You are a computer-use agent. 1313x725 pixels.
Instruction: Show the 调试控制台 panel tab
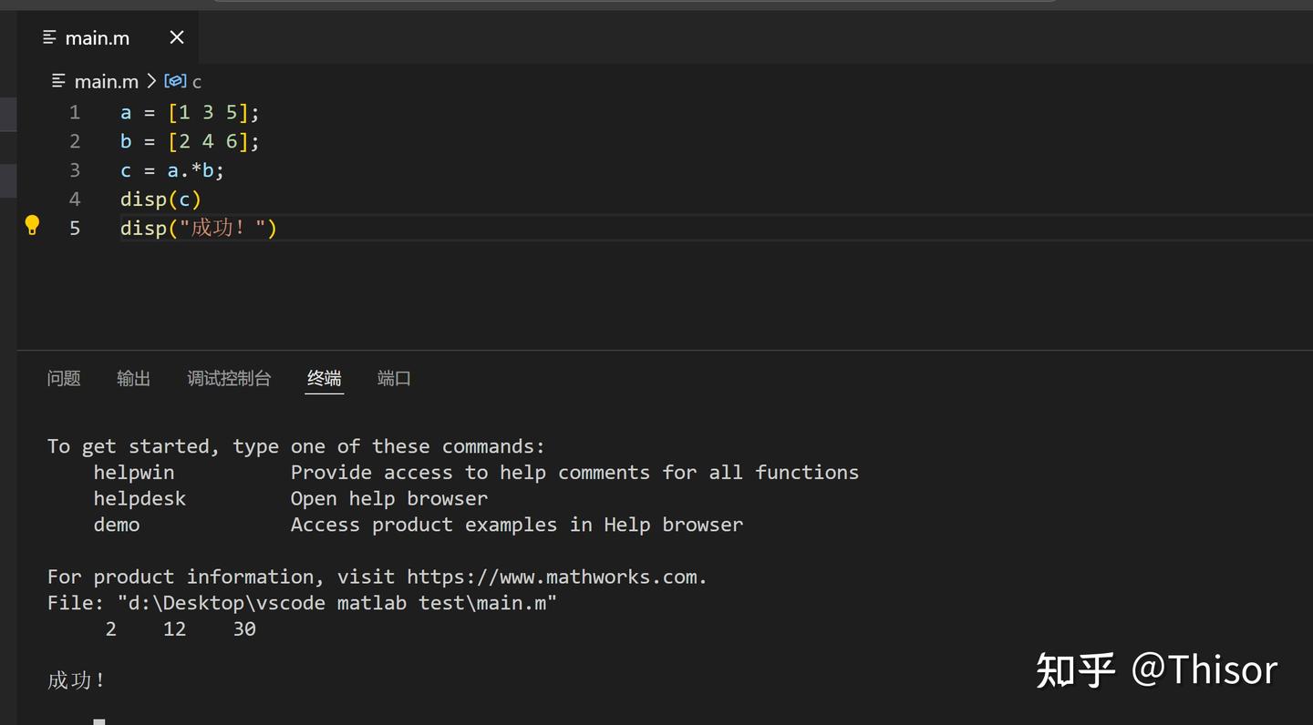(229, 378)
